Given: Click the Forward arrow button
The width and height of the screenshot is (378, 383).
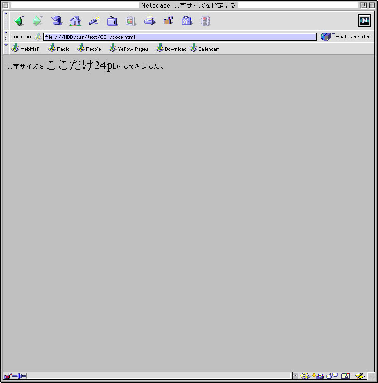Looking at the screenshot, I should 38,21.
